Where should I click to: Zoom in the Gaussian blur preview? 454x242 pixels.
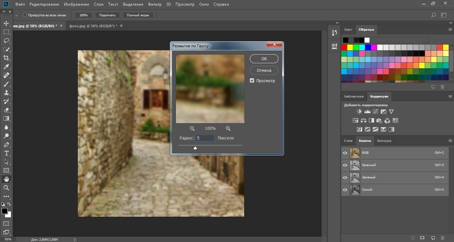(x=228, y=128)
